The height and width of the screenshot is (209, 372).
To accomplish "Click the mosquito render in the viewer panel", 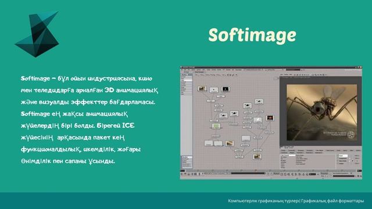I will (x=321, y=112).
